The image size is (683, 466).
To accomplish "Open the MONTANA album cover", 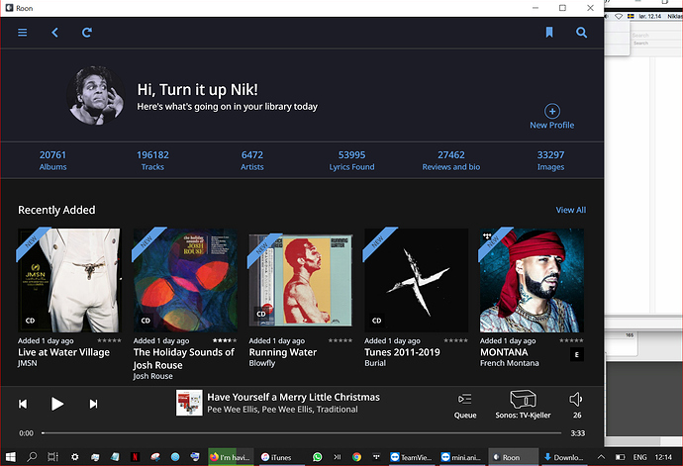I will pyautogui.click(x=532, y=280).
